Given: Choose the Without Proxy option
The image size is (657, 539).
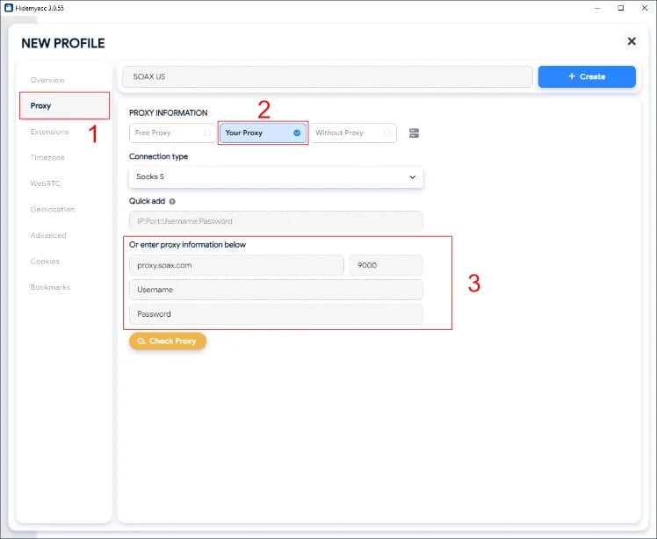Looking at the screenshot, I should pyautogui.click(x=352, y=133).
